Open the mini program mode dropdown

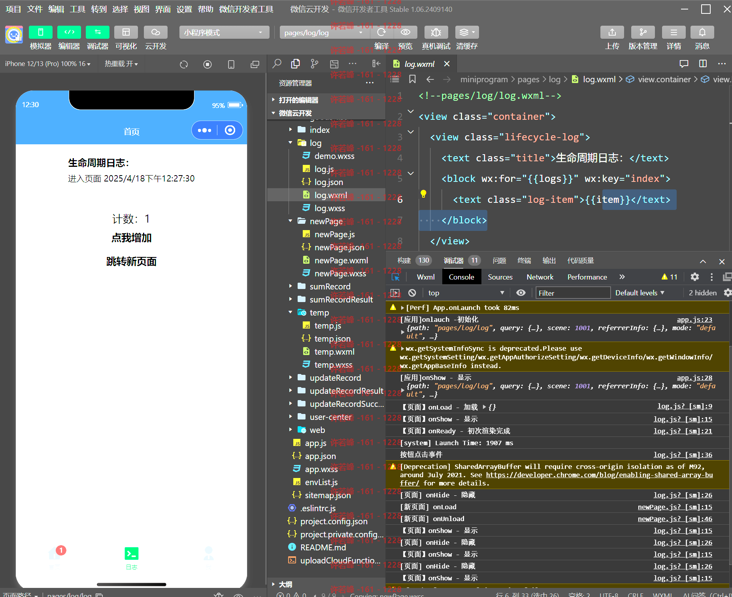225,32
